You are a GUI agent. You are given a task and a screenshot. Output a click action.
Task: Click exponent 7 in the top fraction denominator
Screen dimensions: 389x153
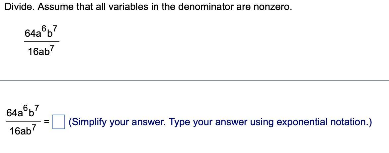[x=51, y=49]
